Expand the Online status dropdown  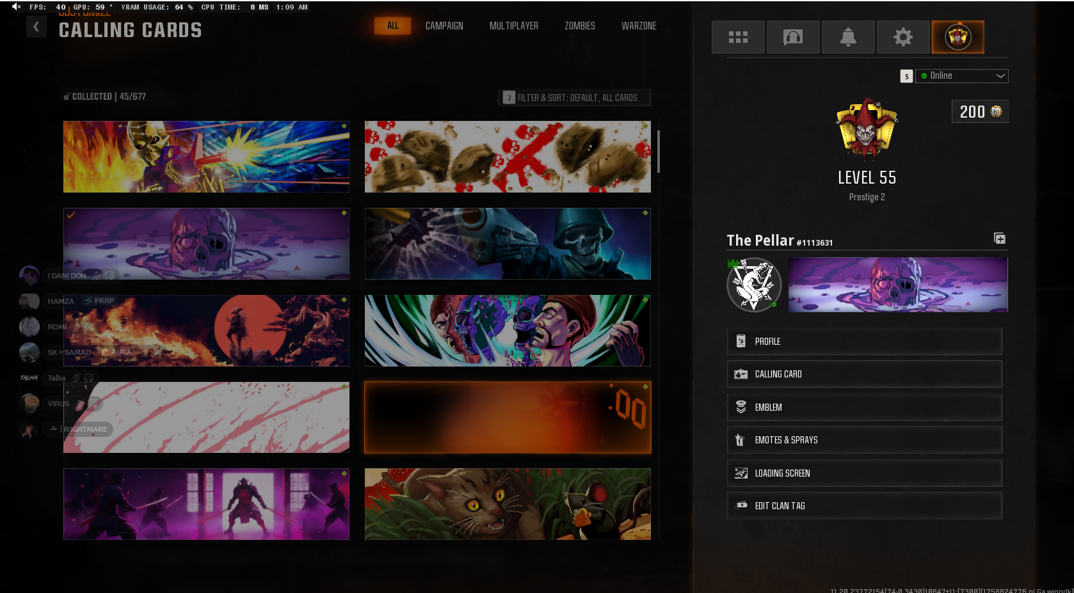(961, 76)
